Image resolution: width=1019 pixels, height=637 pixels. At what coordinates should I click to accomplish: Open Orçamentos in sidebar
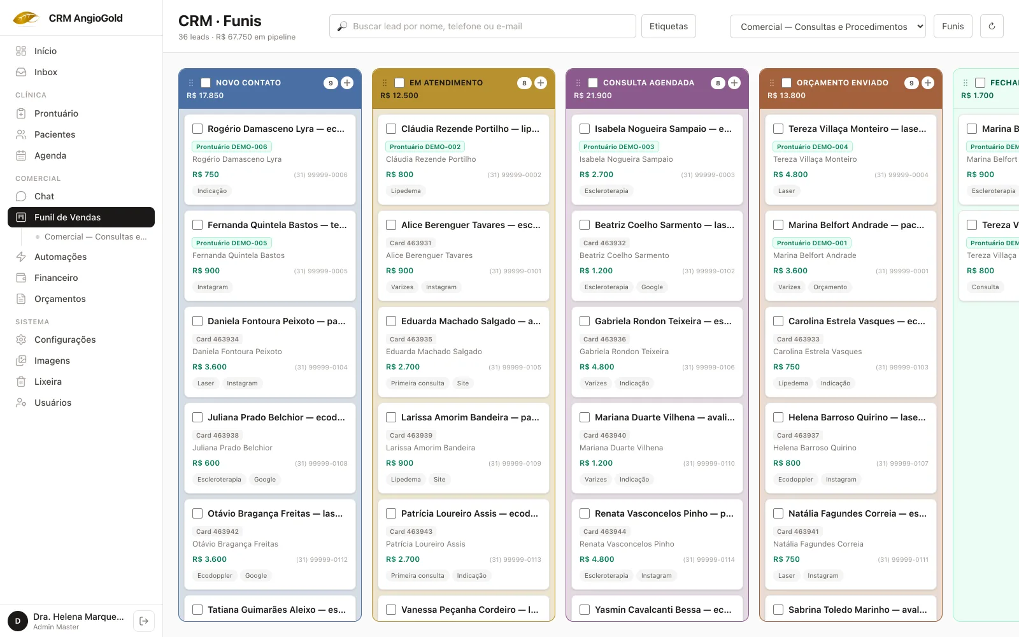pyautogui.click(x=82, y=299)
